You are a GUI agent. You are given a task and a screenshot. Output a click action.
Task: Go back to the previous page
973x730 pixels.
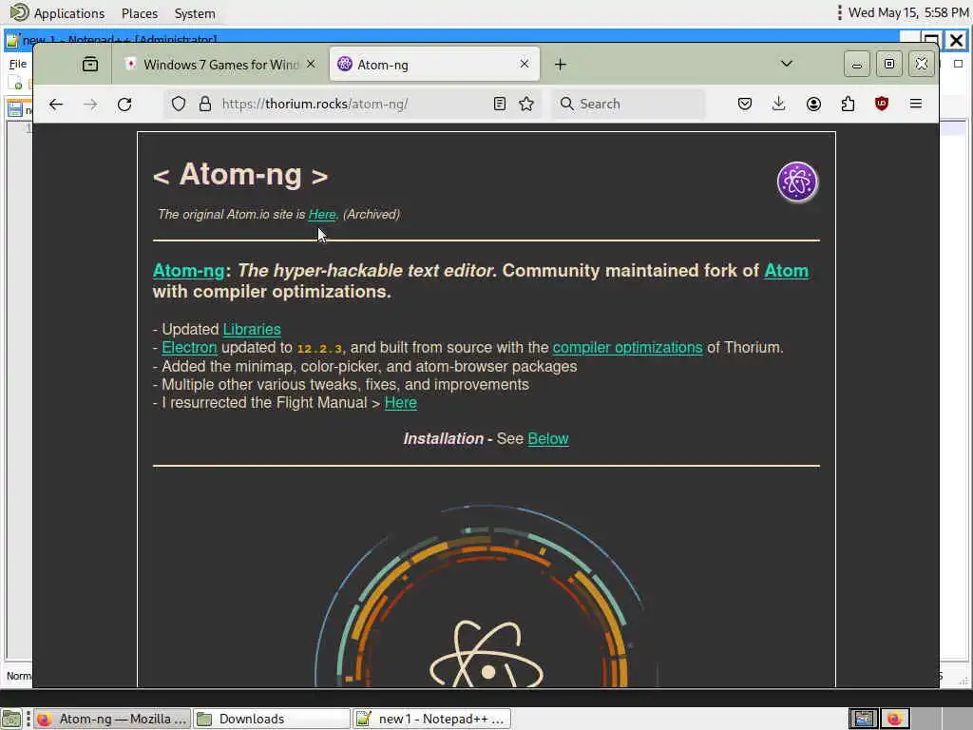coord(56,105)
